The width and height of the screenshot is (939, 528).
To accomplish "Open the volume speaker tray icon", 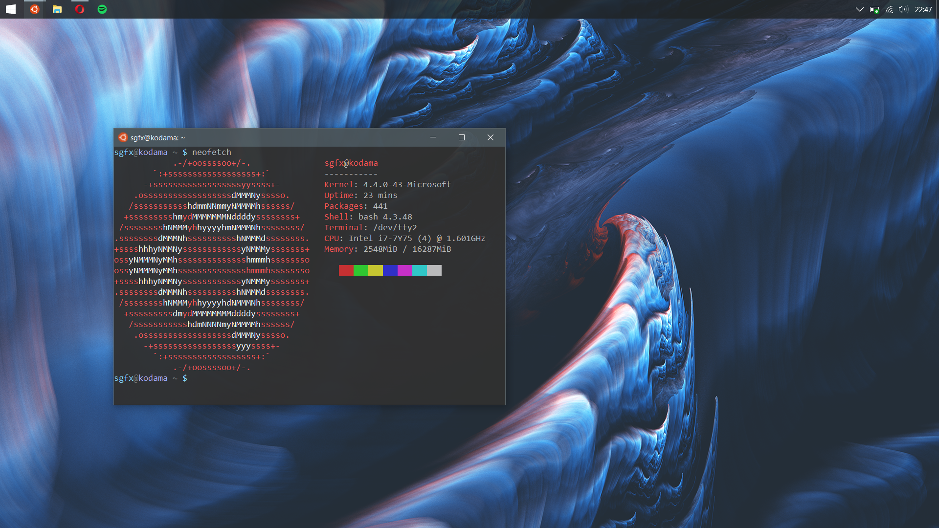I will pos(903,9).
